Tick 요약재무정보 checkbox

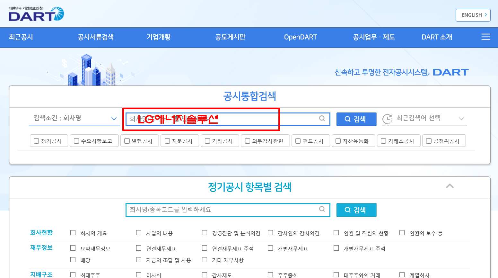(x=73, y=248)
